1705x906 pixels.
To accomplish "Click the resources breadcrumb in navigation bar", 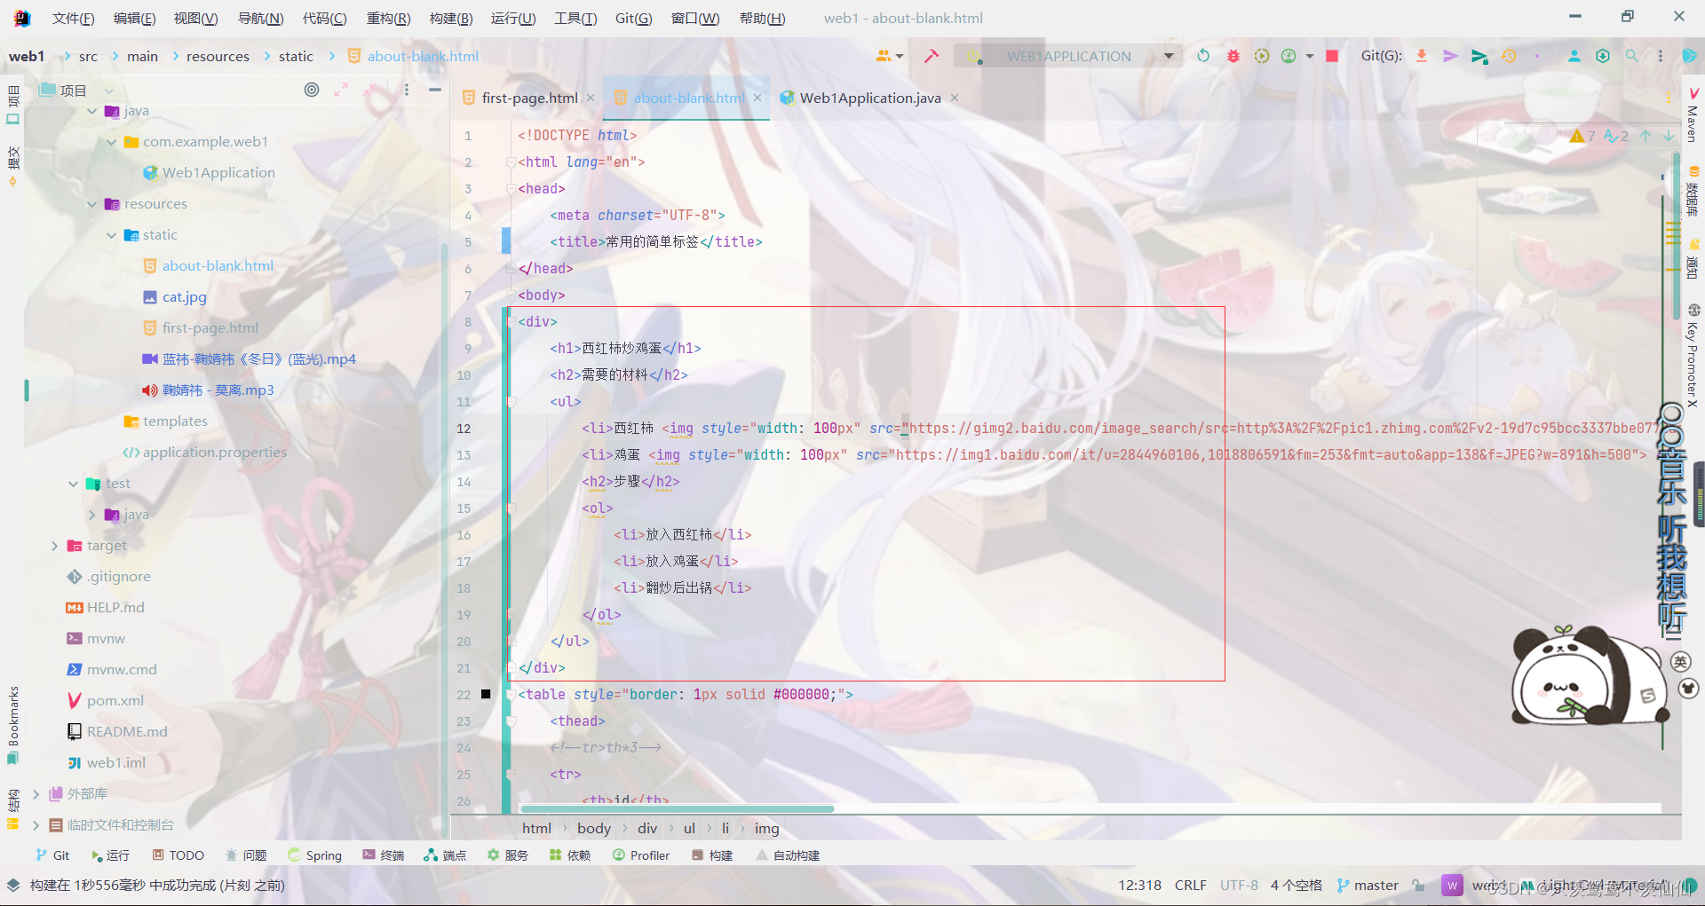I will tap(218, 56).
